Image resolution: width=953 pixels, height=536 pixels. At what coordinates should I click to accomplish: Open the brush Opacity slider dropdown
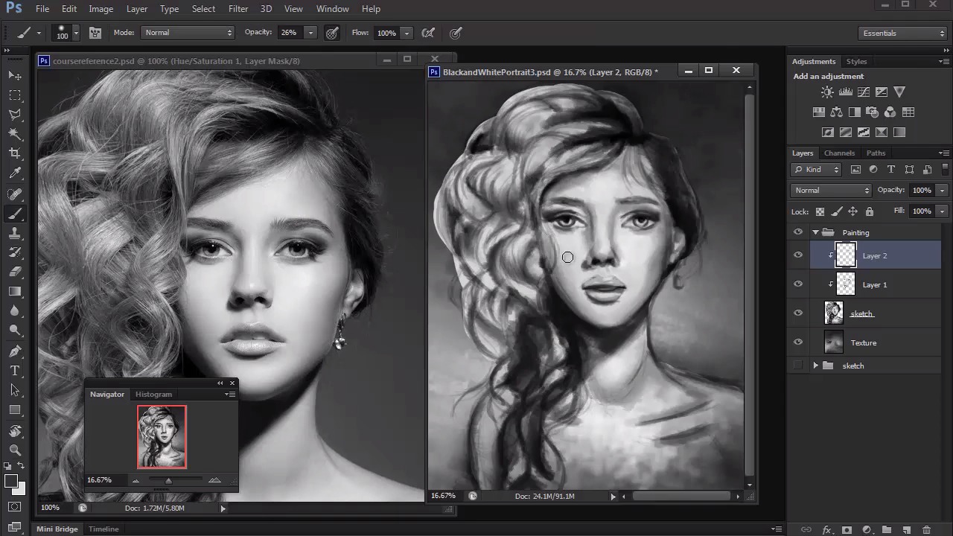click(x=310, y=33)
